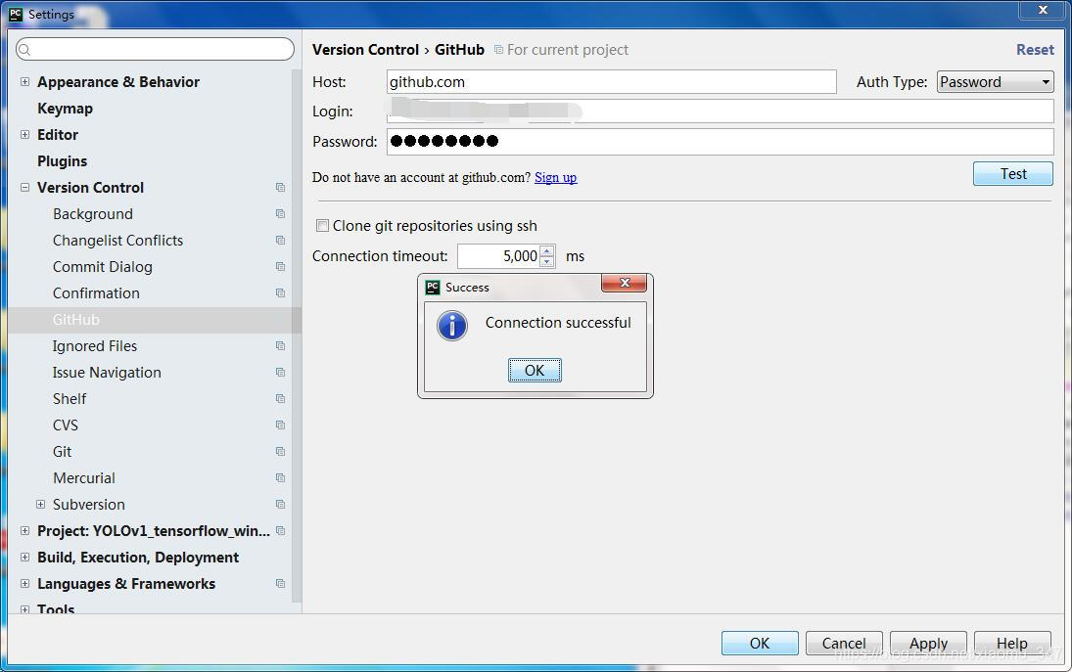1072x672 pixels.
Task: Collapse the Version Control section
Action: pos(24,187)
